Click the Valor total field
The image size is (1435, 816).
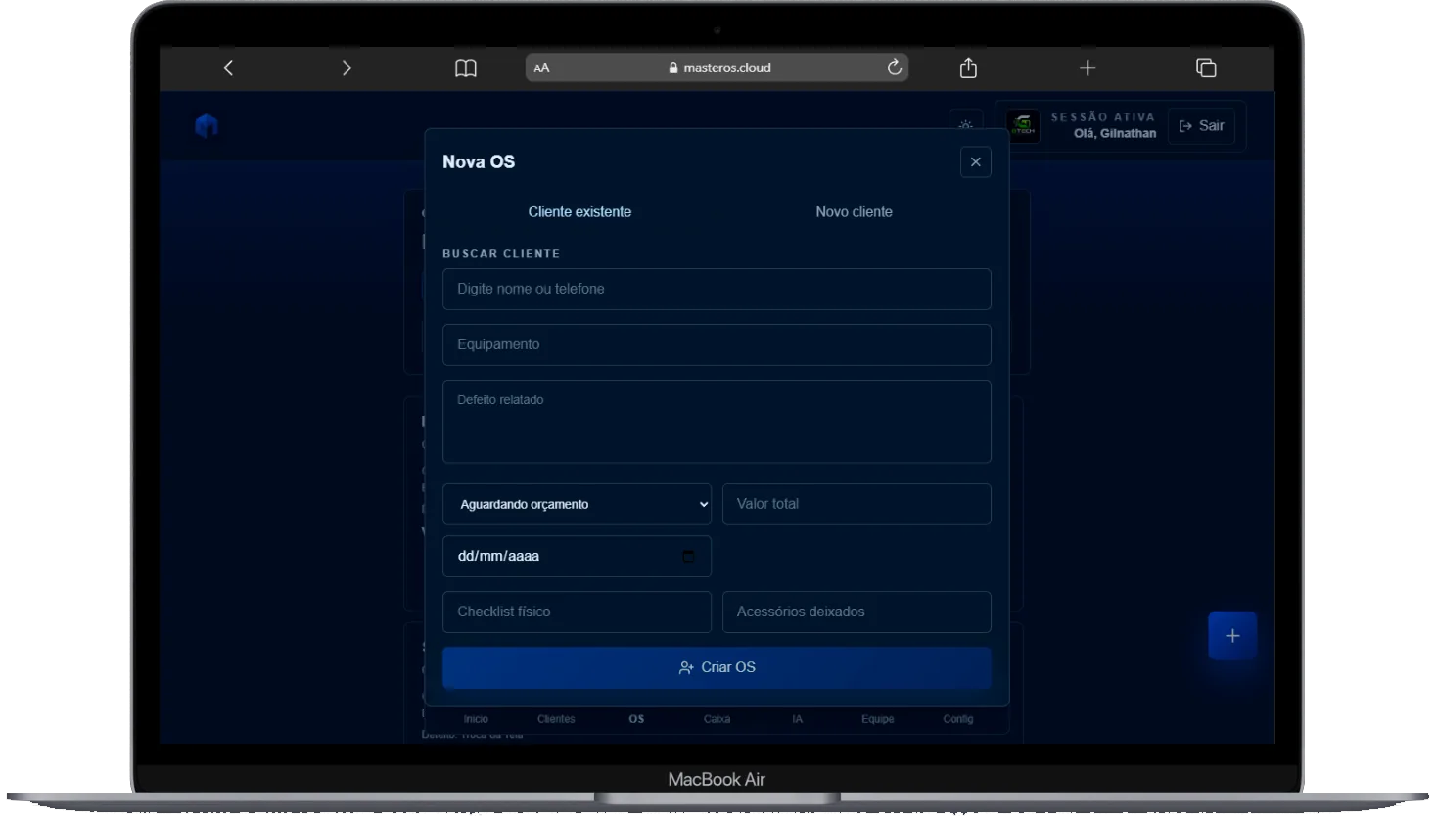[856, 505]
